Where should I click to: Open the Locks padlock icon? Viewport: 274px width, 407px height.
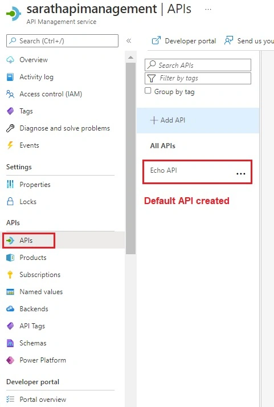10,202
